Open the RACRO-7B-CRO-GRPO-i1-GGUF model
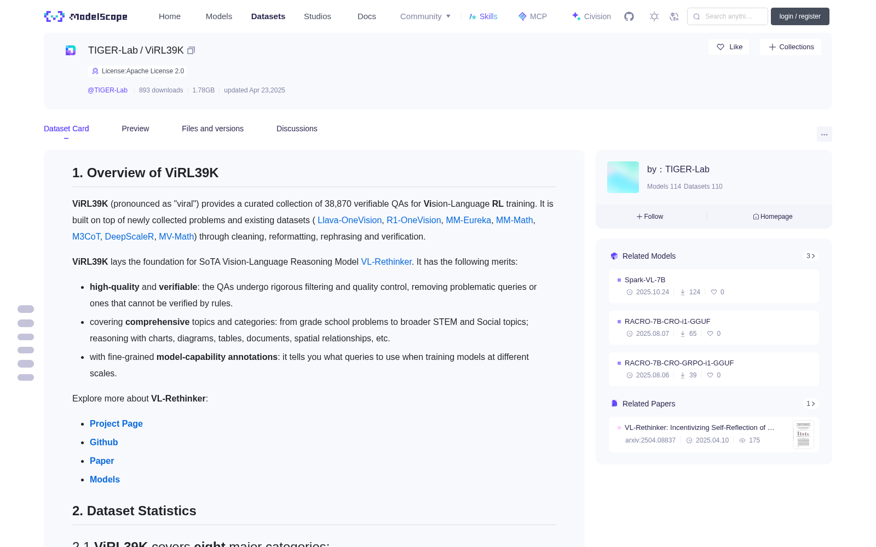The height and width of the screenshot is (547, 876). [714, 369]
